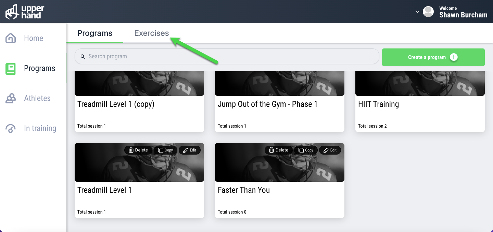Delete the Faster Than You program

(x=279, y=150)
